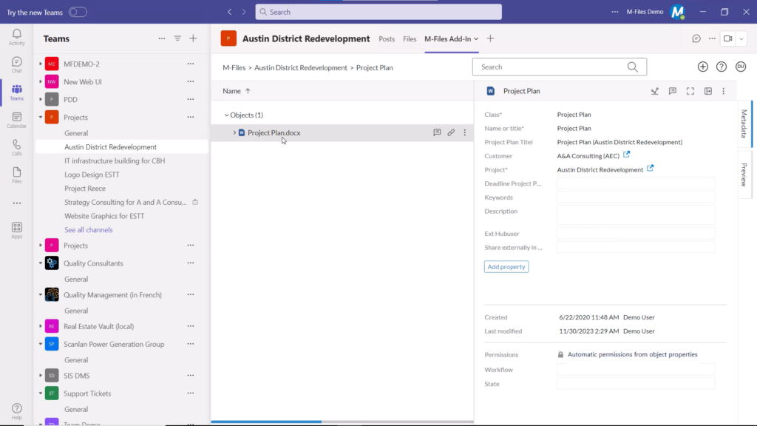757x426 pixels.
Task: Open the A&A Consulting (AEC) customer link
Action: tap(585, 155)
